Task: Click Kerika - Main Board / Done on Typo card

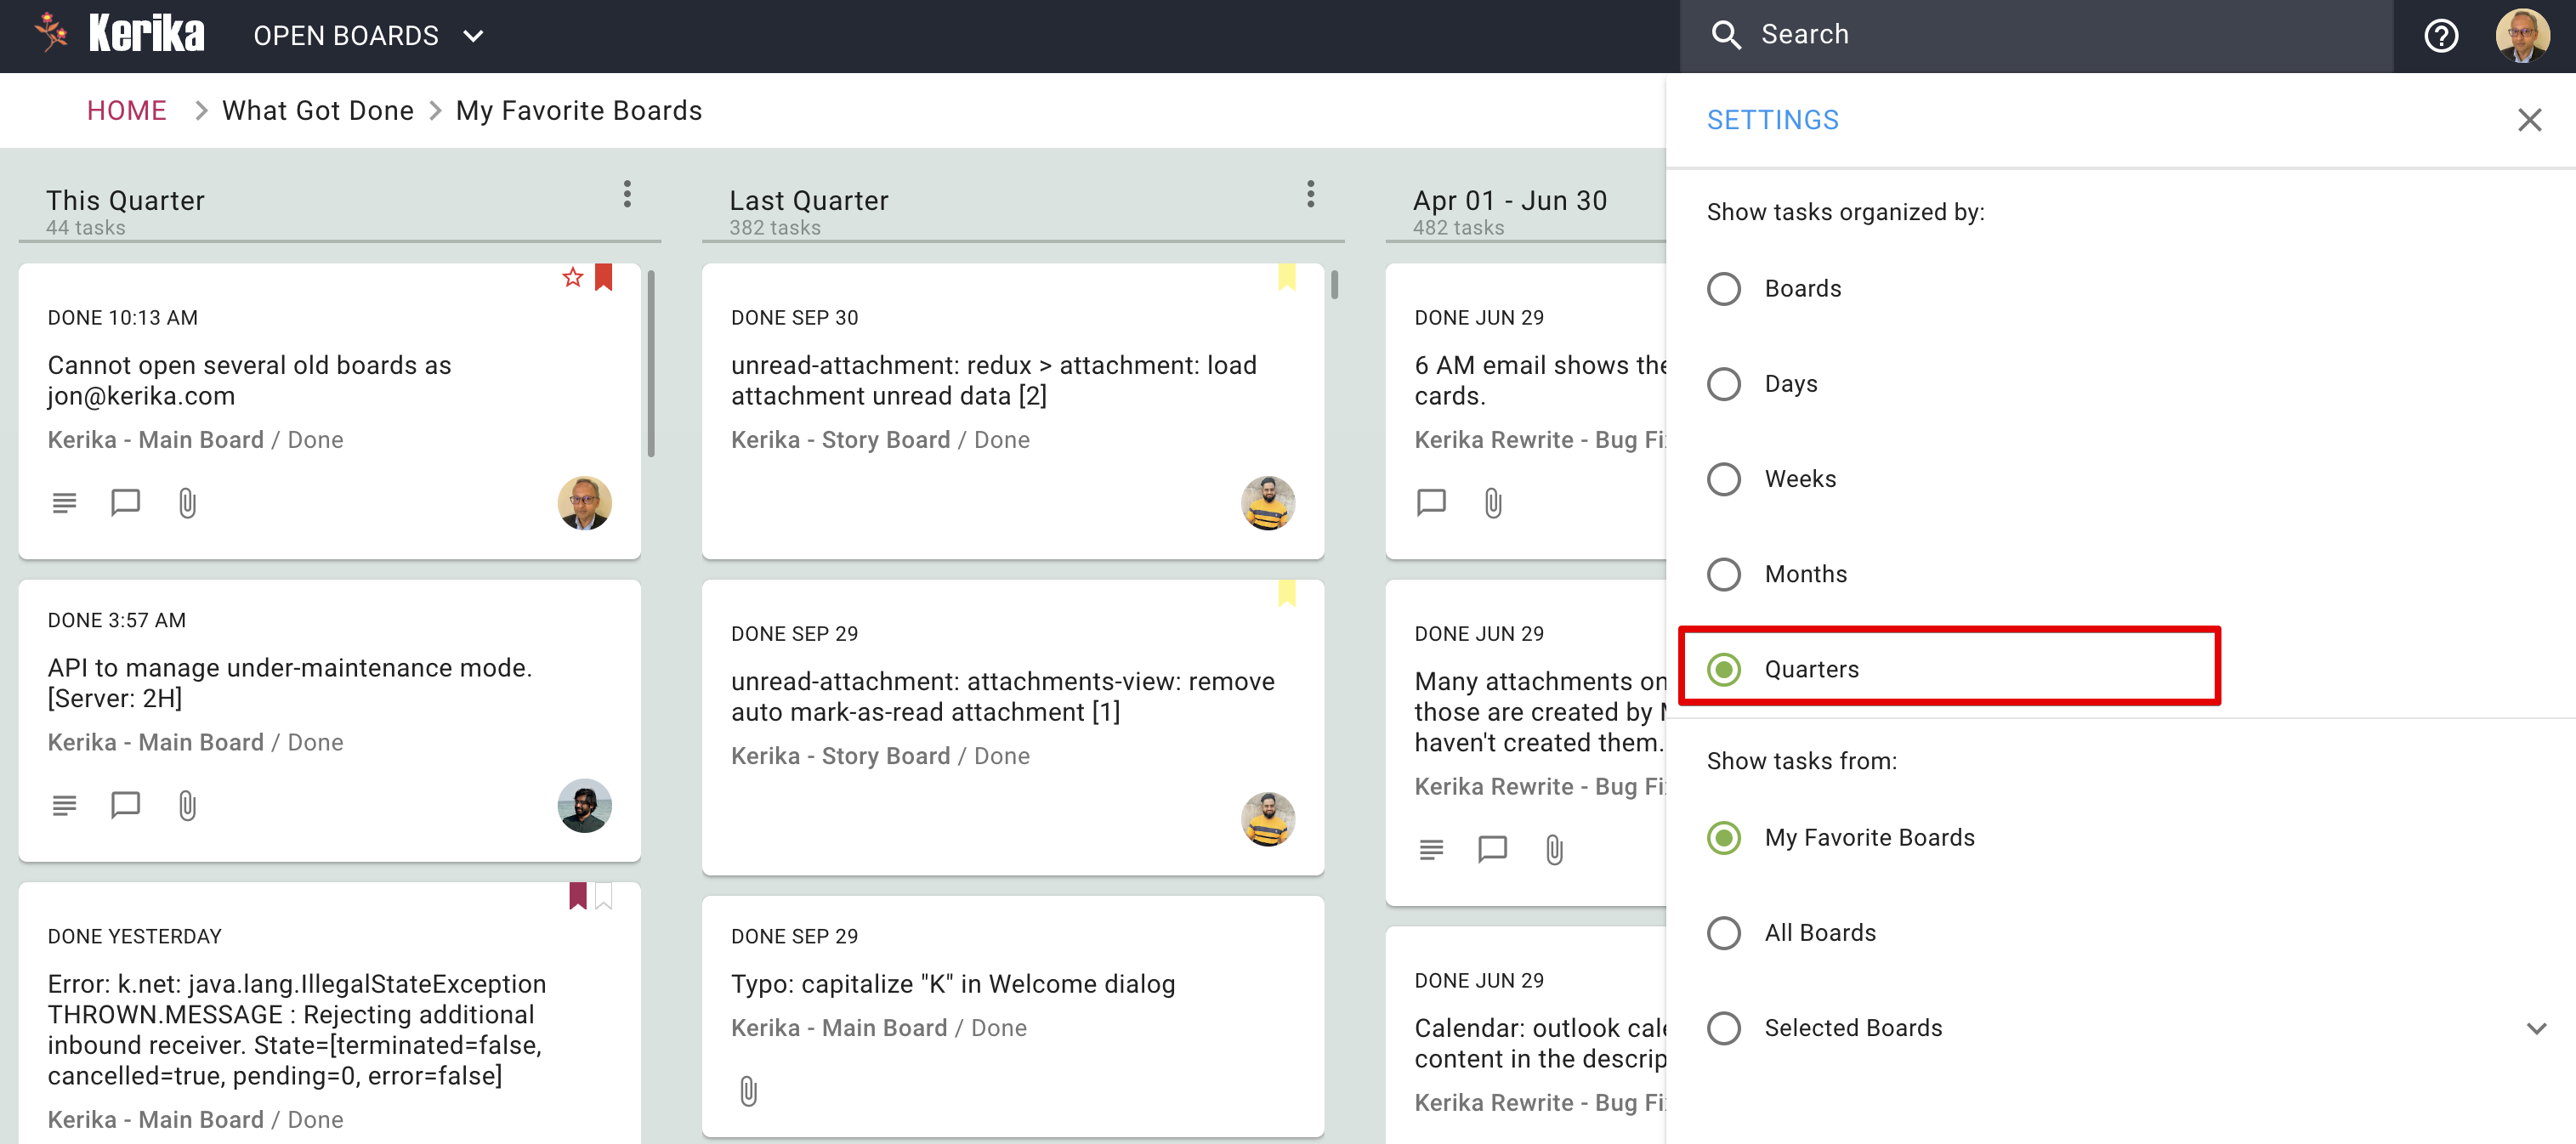Action: pyautogui.click(x=878, y=1028)
